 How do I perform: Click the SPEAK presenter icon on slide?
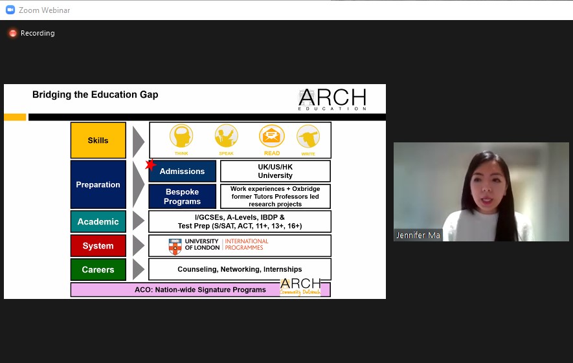coord(226,136)
